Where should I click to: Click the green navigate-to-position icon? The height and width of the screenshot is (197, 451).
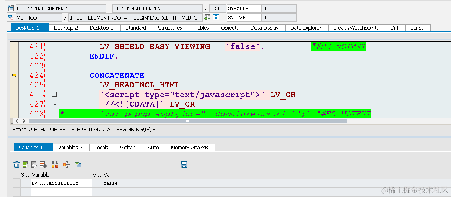(207, 18)
